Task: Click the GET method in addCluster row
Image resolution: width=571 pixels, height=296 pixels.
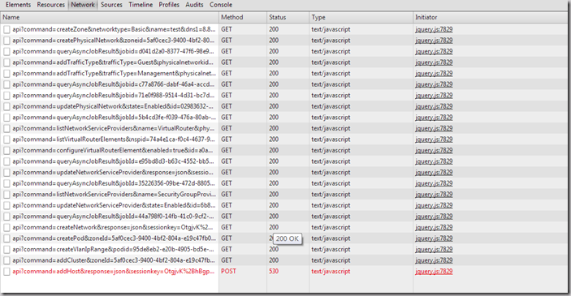Action: pos(227,260)
